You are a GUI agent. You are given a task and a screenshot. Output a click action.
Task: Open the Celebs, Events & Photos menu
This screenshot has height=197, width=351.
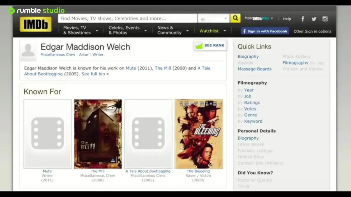(127, 30)
